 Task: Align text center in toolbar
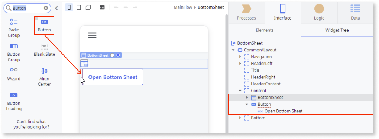(x=126, y=7)
